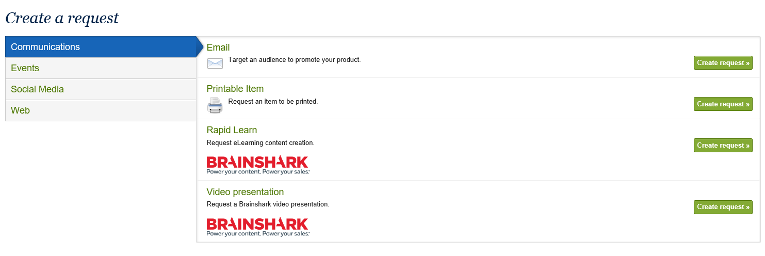Click 'Request eLearning content creation' text
The image size is (765, 256).
coord(261,142)
